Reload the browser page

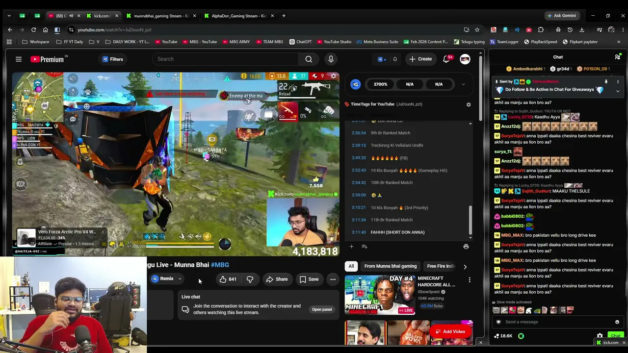point(33,30)
